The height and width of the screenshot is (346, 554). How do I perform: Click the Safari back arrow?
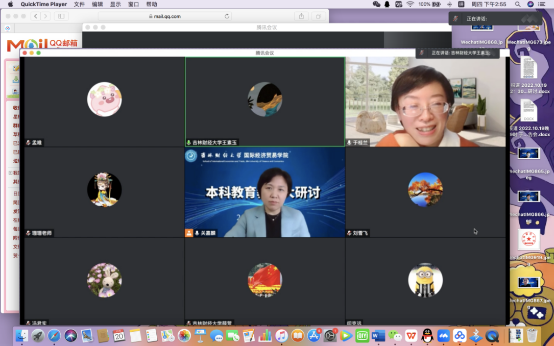(x=36, y=16)
